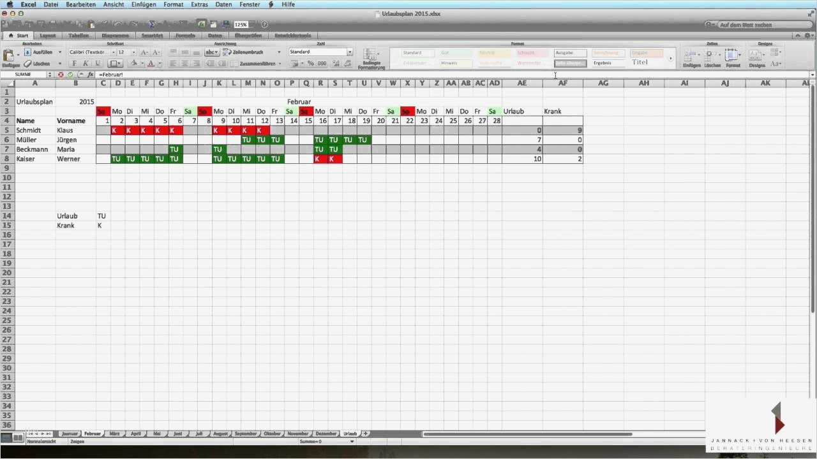Click the font color A icon
The height and width of the screenshot is (459, 817).
click(151, 64)
